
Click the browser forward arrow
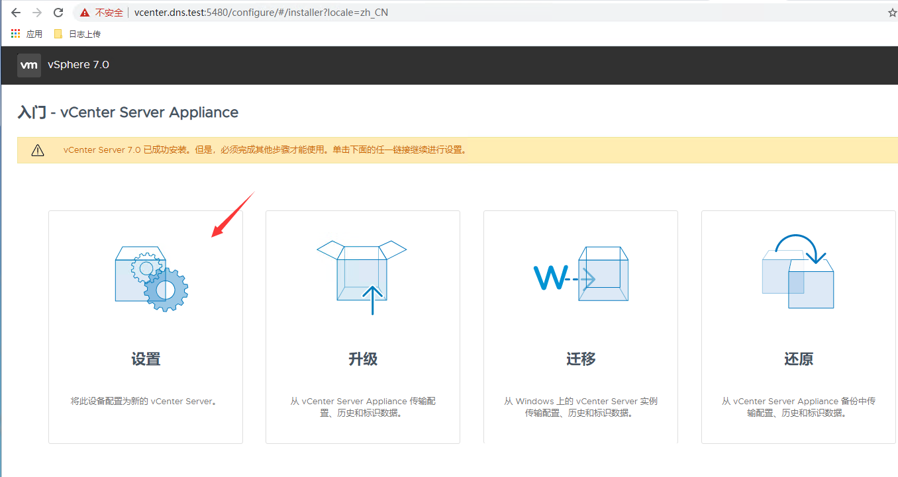[x=37, y=13]
